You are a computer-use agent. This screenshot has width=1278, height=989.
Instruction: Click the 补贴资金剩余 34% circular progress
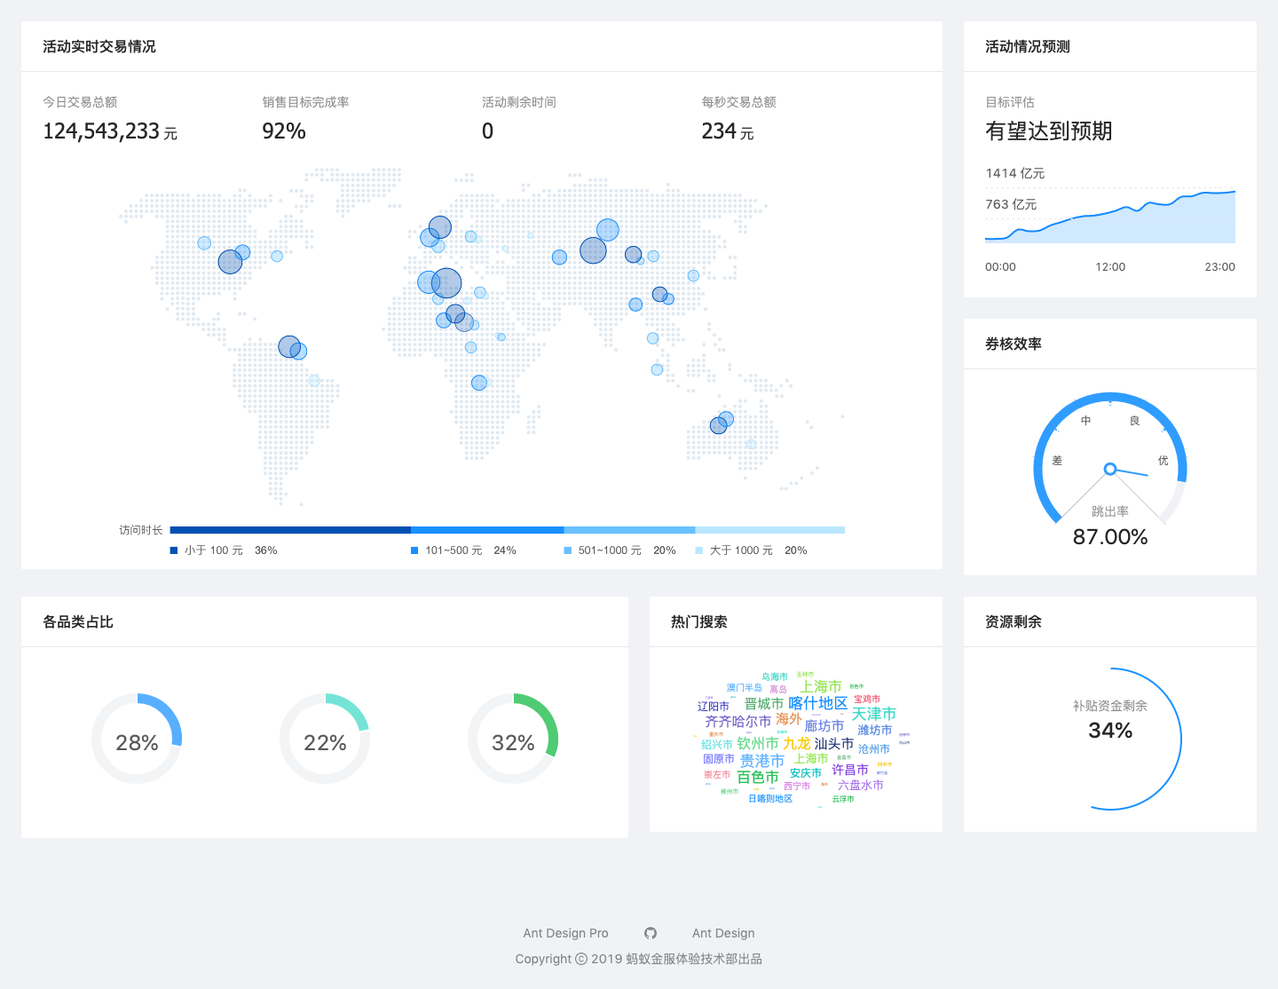coord(1110,739)
